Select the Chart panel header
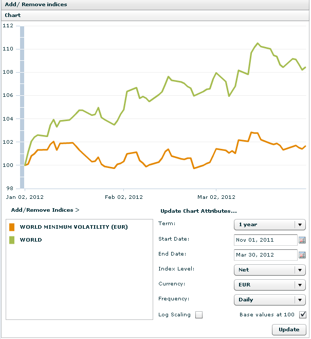Screen dimensions: 311x339 [13, 15]
